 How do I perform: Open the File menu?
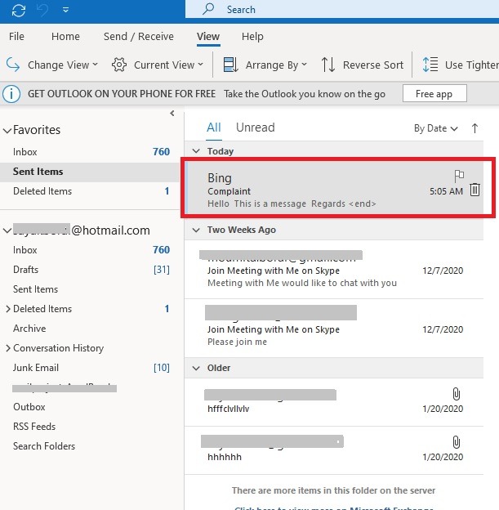pyautogui.click(x=16, y=37)
